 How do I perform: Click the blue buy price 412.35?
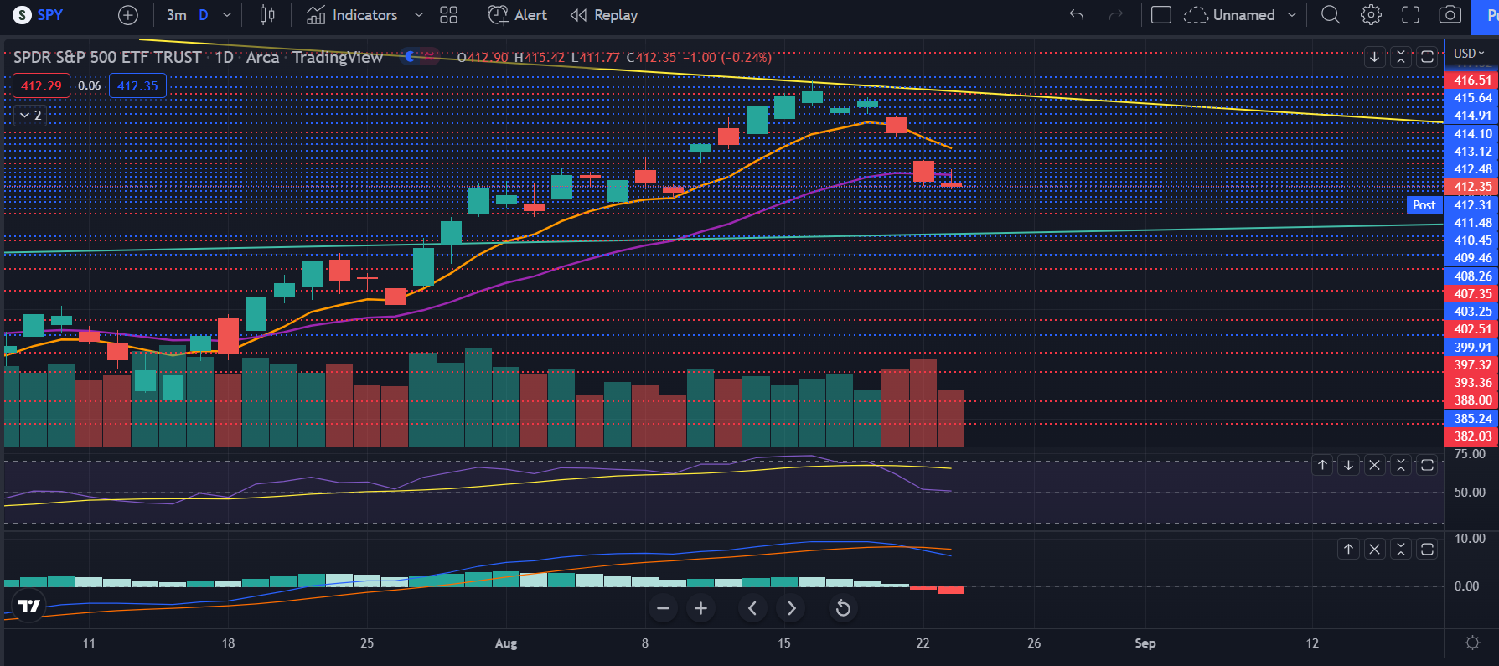137,85
